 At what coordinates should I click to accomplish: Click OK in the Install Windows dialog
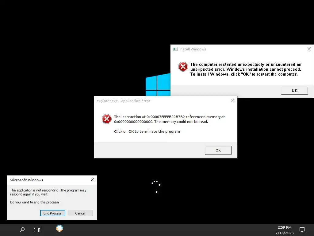tap(294, 91)
